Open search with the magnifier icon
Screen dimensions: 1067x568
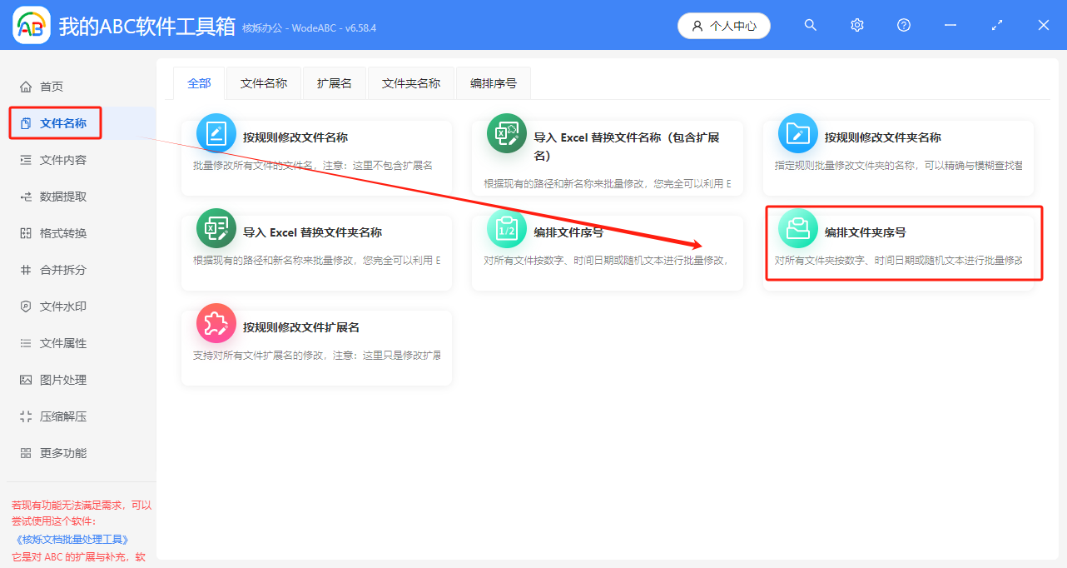click(x=810, y=26)
